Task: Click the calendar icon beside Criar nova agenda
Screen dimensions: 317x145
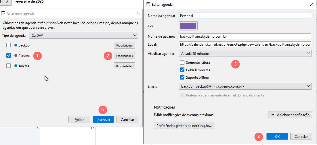Action: [x=3, y=13]
